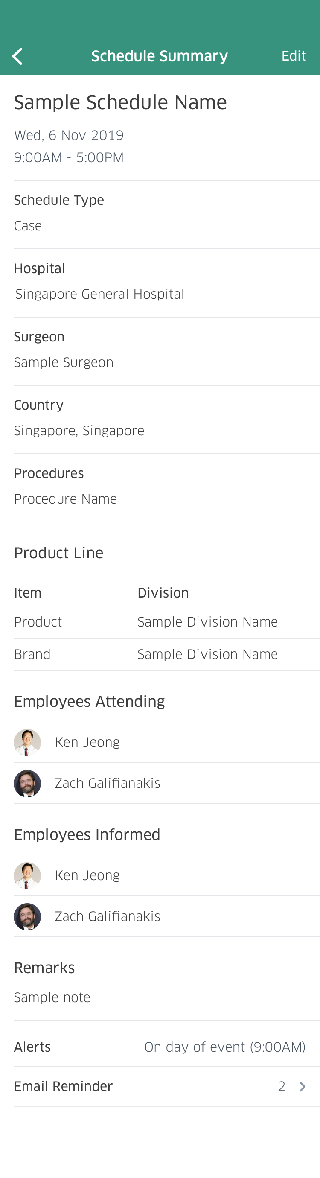Tap Edit in the header
Screen dimensions: 320x1178
(x=294, y=56)
